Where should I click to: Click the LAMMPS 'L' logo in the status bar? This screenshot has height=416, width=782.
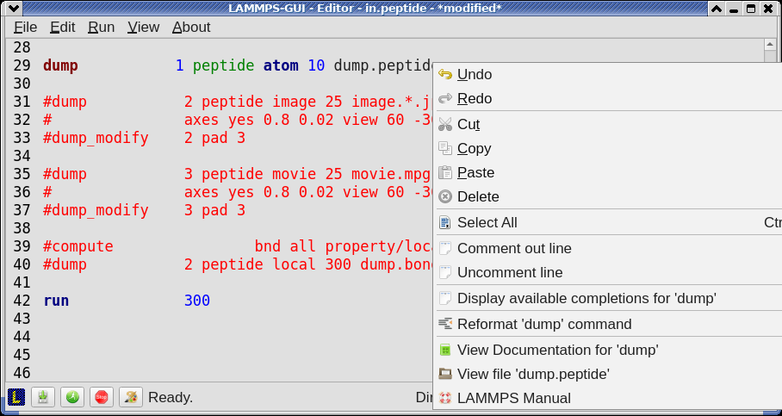click(x=16, y=398)
